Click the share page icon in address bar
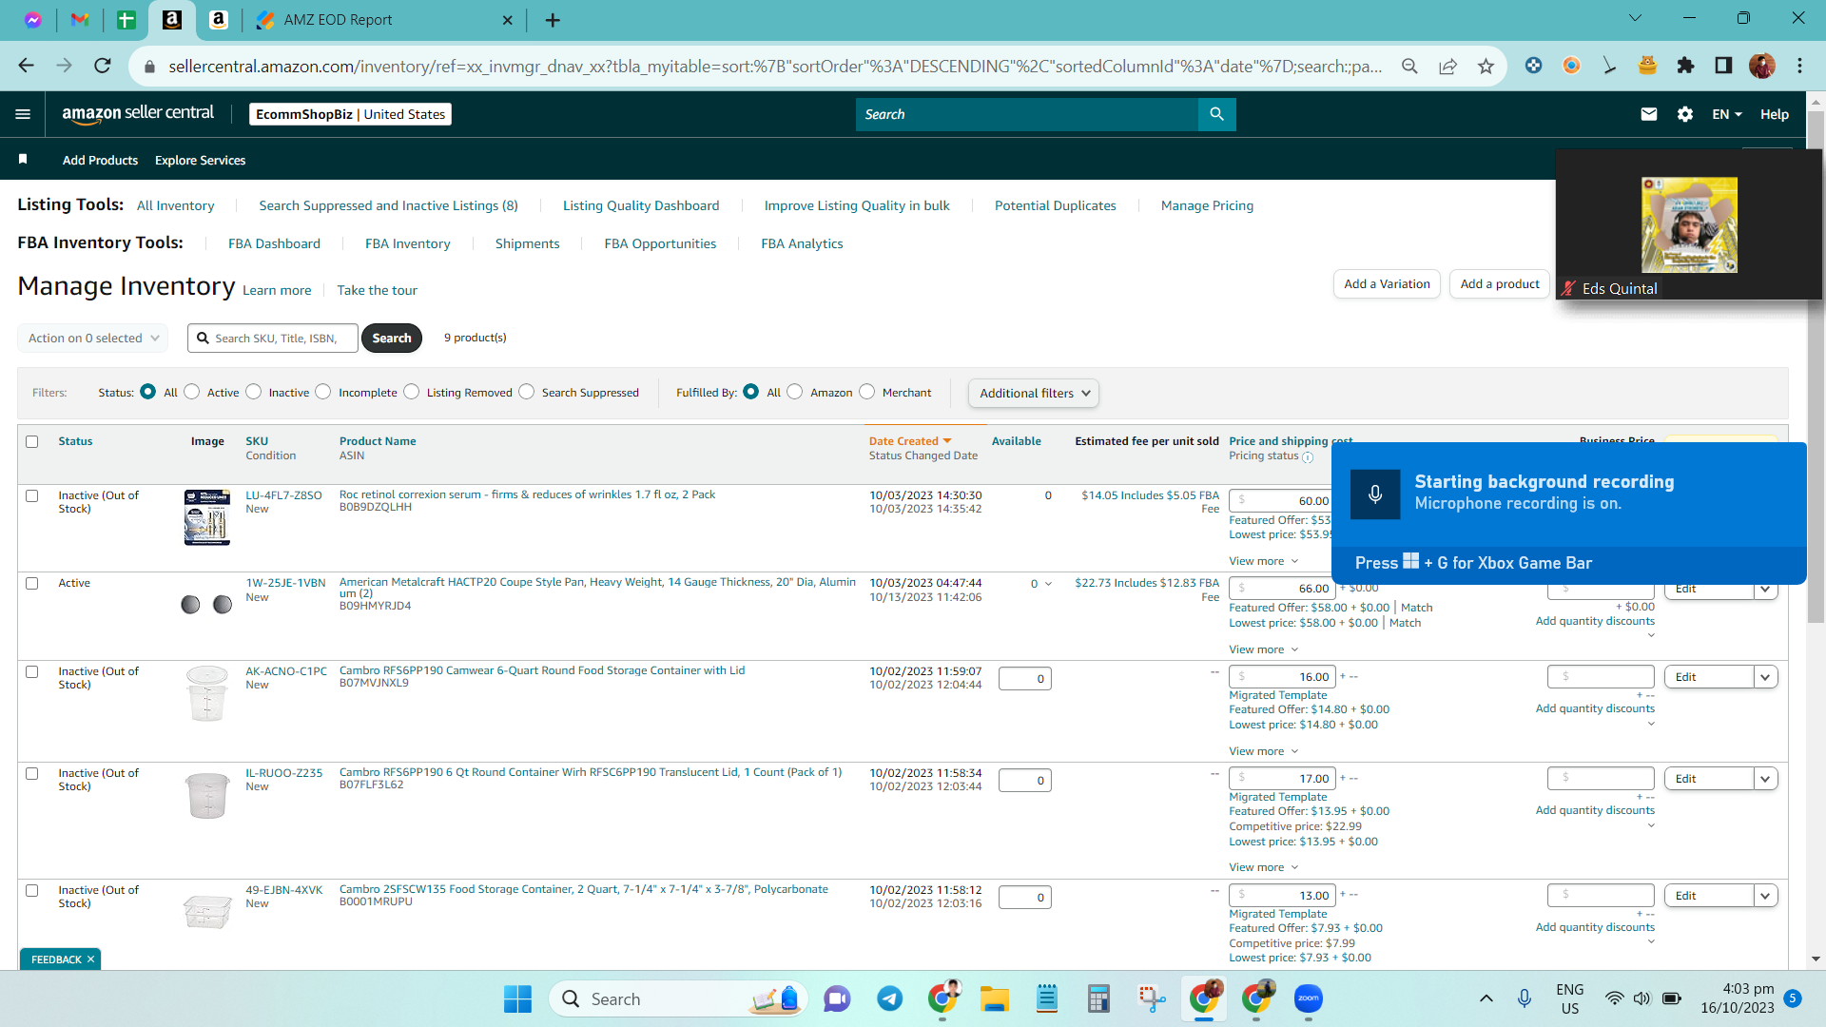 tap(1447, 66)
